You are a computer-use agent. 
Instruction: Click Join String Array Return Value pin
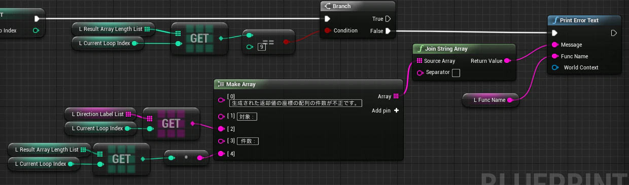click(508, 61)
